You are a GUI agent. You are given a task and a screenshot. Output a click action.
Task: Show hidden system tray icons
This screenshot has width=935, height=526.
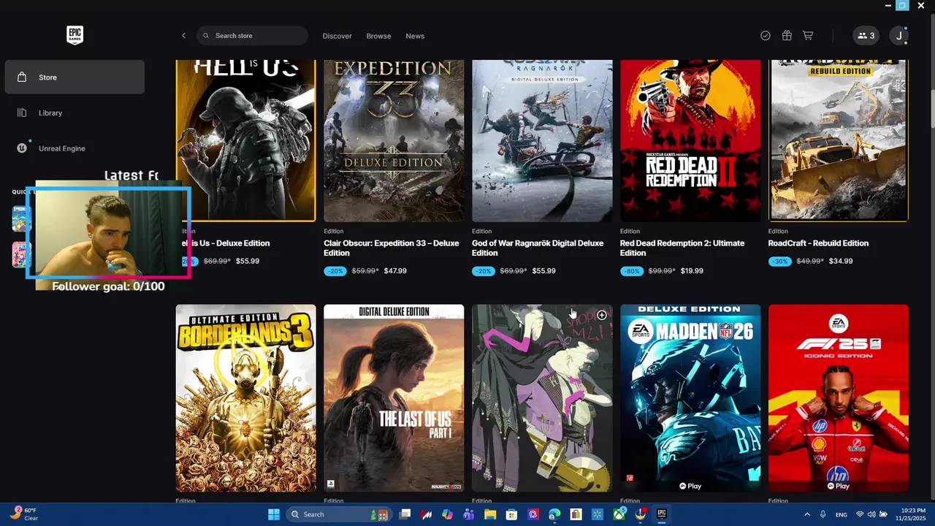coord(807,514)
